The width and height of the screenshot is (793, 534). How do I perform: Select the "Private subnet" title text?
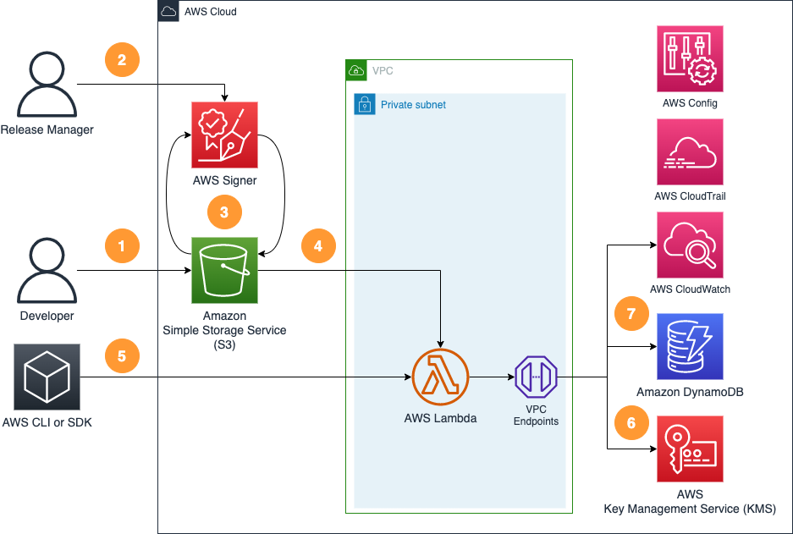[x=413, y=105]
